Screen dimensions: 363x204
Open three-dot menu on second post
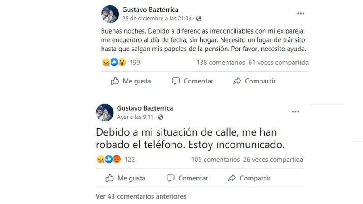click(x=295, y=112)
